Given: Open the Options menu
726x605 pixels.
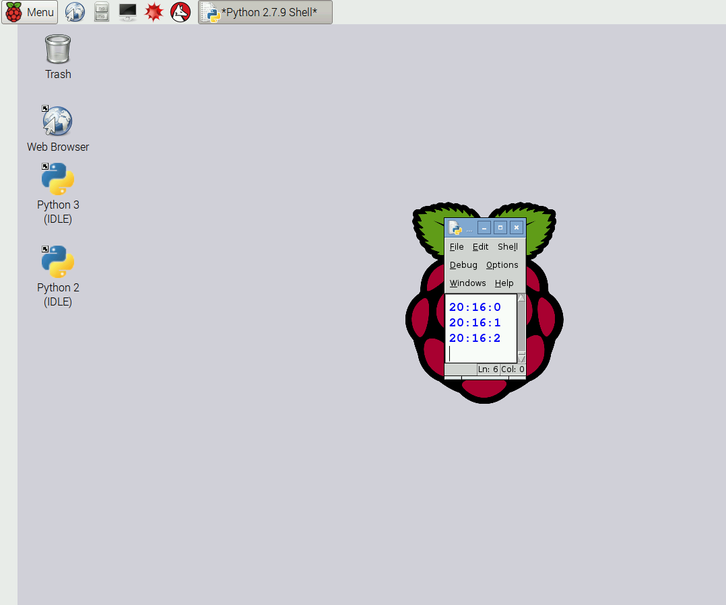Looking at the screenshot, I should pos(502,264).
